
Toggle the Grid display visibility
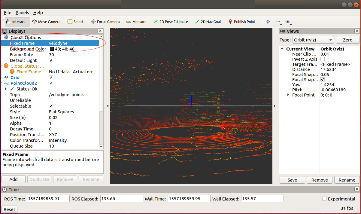pos(50,77)
